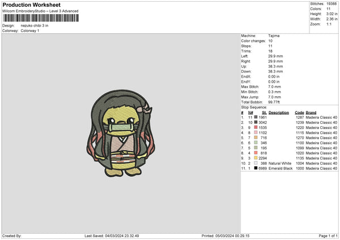Screen dimensions: 340x240
Task: Select the Natural White color swatch
Action: click(256, 163)
